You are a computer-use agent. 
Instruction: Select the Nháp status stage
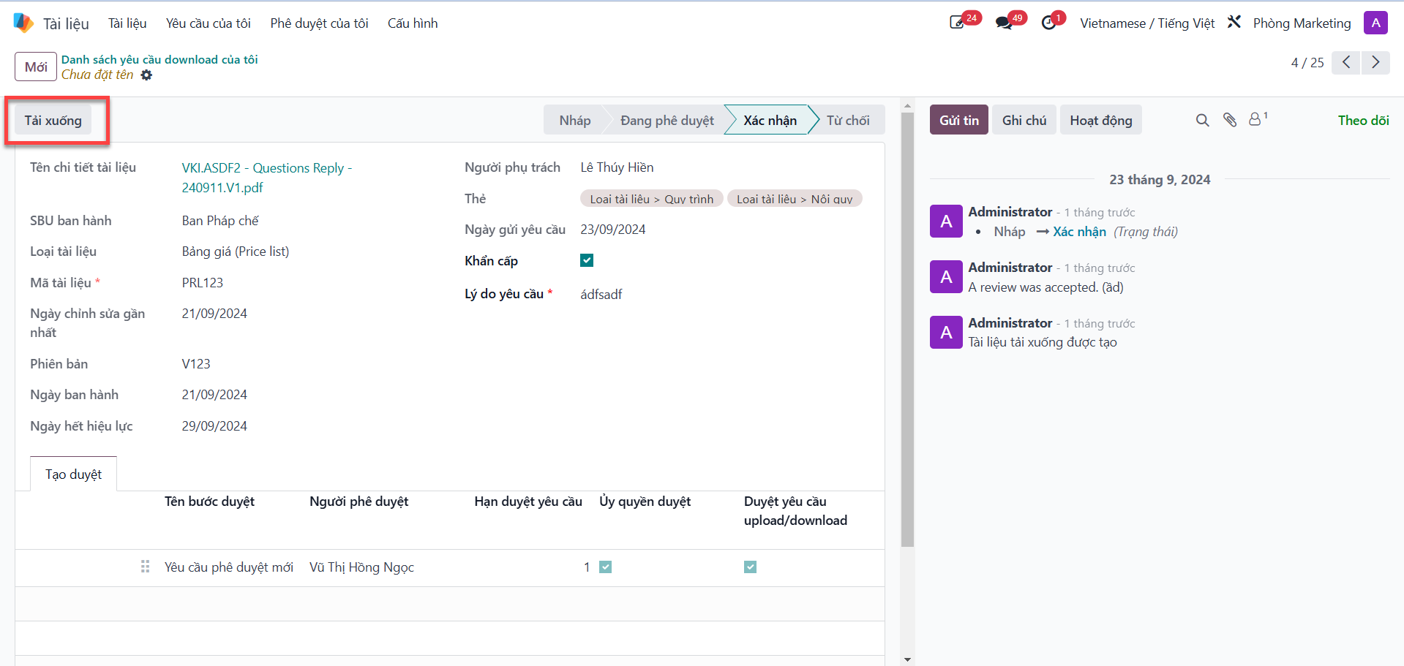click(x=574, y=120)
